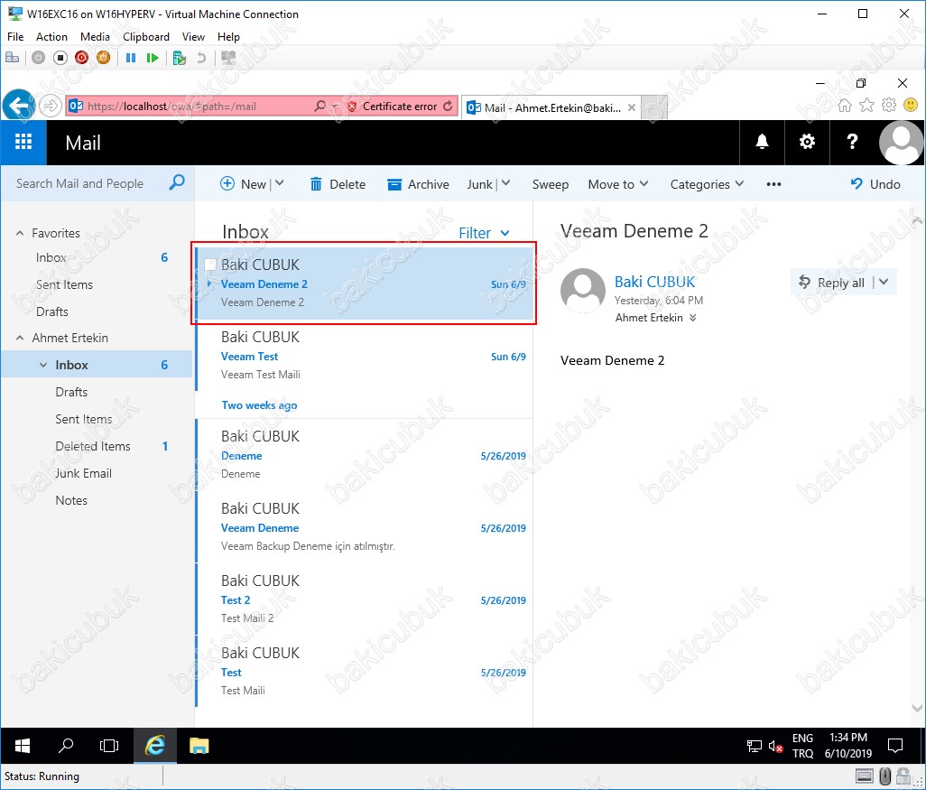Open the Filter dropdown
The image size is (926, 790).
(x=484, y=233)
